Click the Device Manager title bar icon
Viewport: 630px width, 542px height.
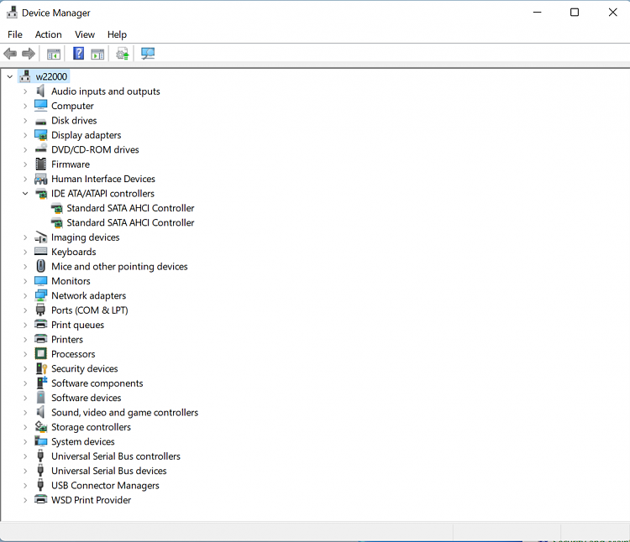pos(12,13)
